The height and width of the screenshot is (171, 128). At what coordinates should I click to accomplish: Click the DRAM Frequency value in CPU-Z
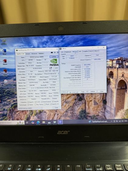tap(87, 65)
